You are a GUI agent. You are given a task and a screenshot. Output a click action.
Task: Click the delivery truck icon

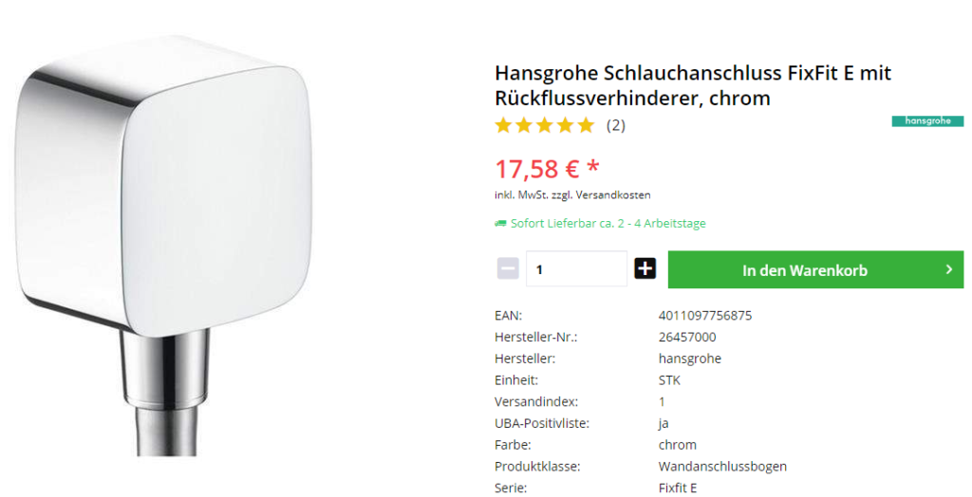point(500,224)
